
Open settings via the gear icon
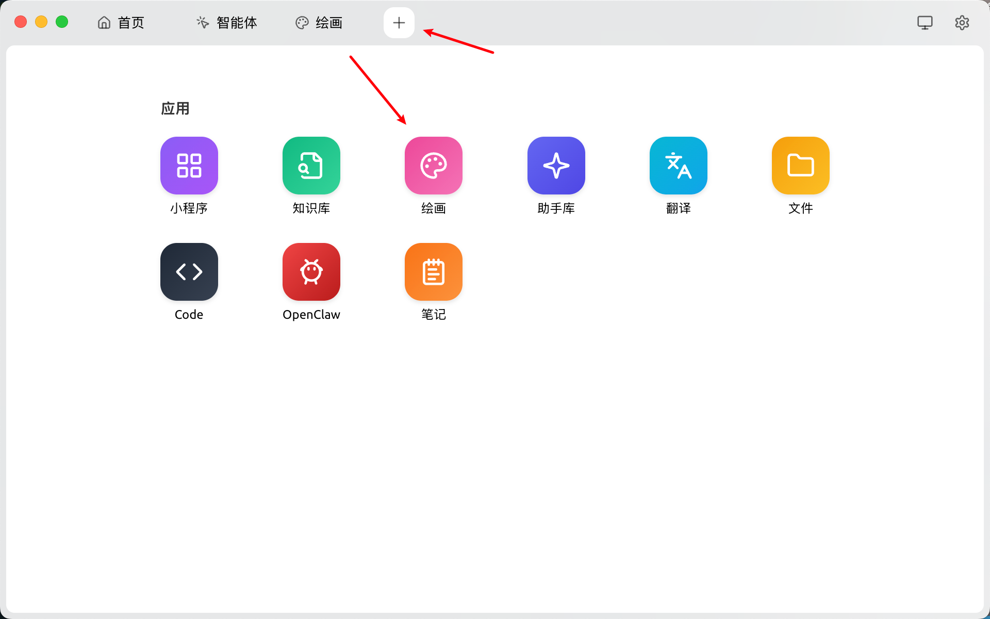tap(962, 23)
